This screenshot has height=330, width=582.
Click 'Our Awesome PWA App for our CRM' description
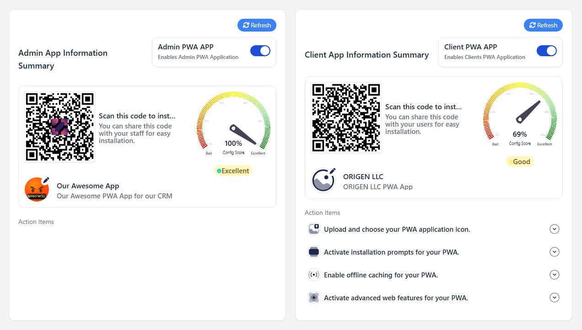(114, 196)
